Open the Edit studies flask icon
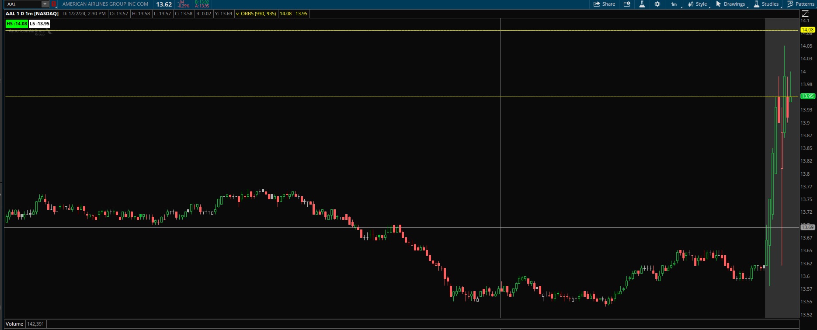This screenshot has height=330, width=817. pyautogui.click(x=642, y=4)
